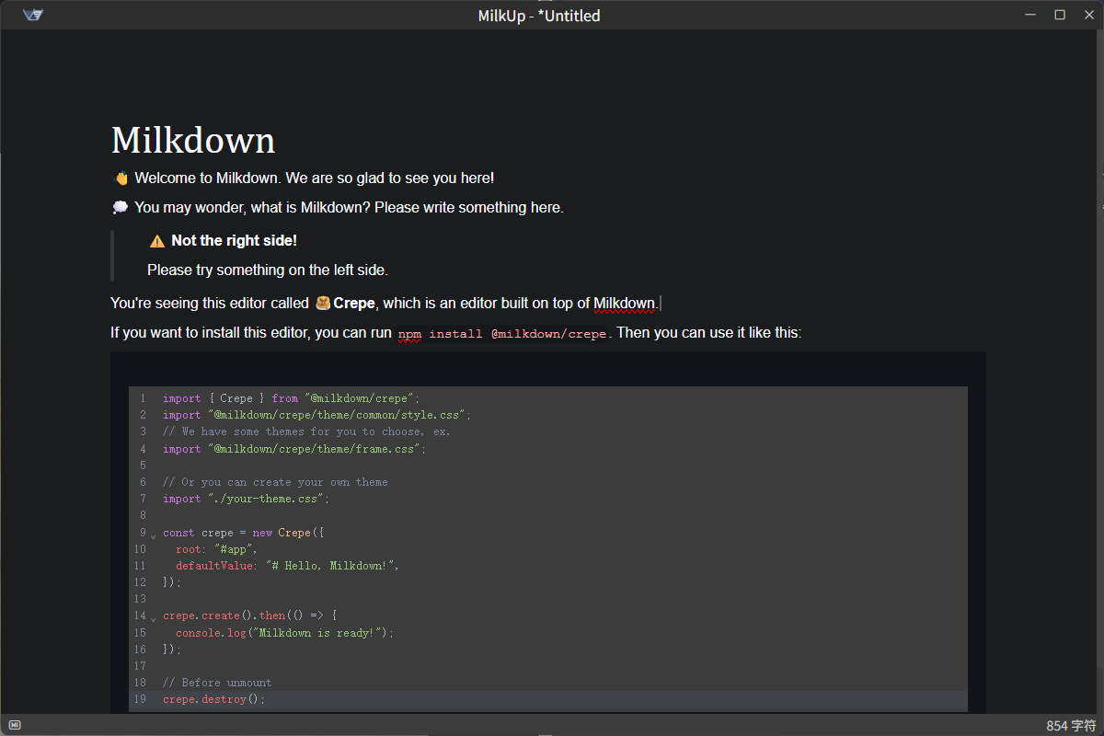Click the crepe.destroy() code line

[x=213, y=699]
